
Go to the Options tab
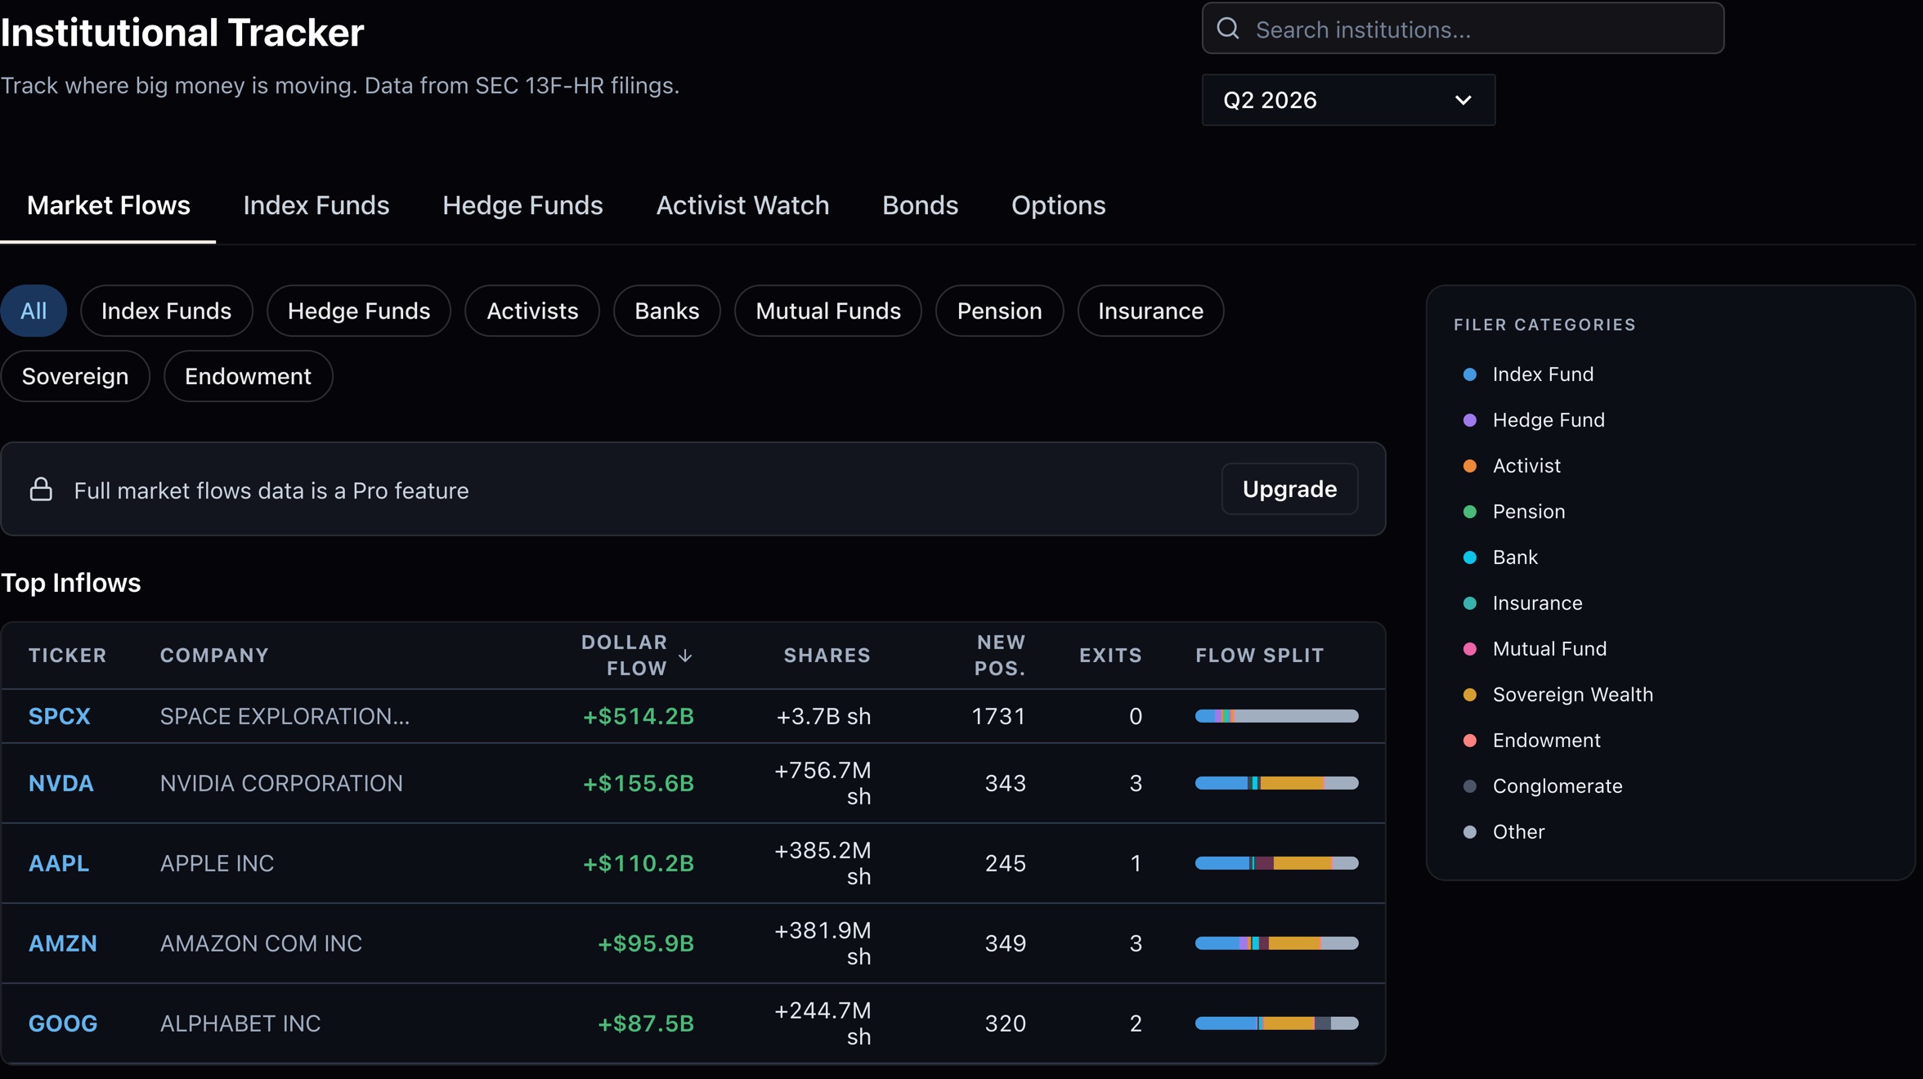pos(1058,205)
